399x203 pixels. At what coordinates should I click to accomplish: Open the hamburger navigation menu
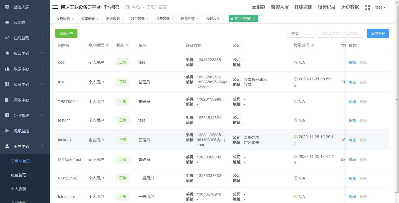55,7
